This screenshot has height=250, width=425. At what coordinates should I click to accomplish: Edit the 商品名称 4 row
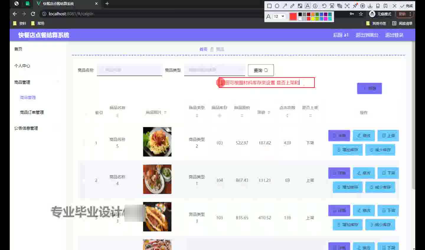coord(364,173)
